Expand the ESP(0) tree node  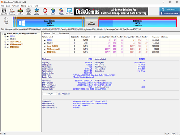[5, 36]
